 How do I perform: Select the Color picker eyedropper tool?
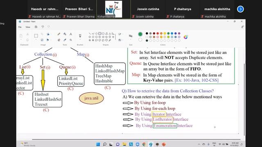pyautogui.click(x=65, y=40)
